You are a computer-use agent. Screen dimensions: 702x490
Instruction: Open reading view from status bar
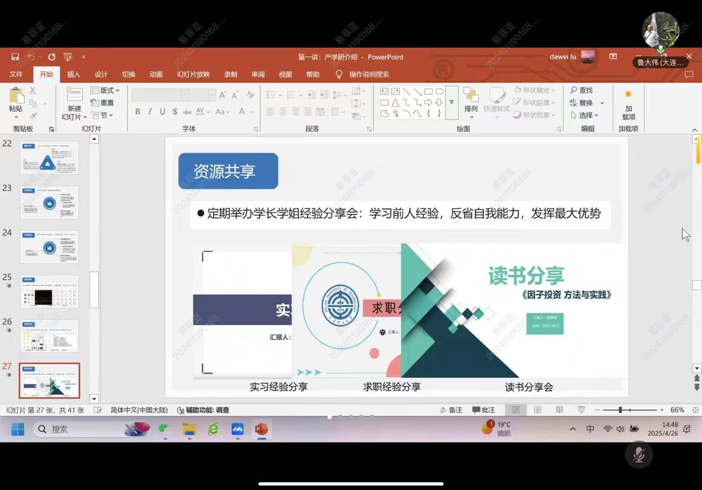559,410
